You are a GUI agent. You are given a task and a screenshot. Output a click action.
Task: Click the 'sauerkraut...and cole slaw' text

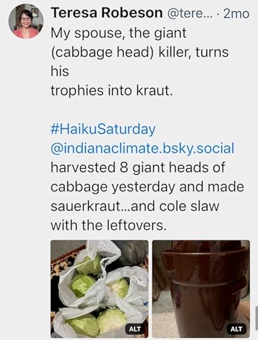point(135,206)
